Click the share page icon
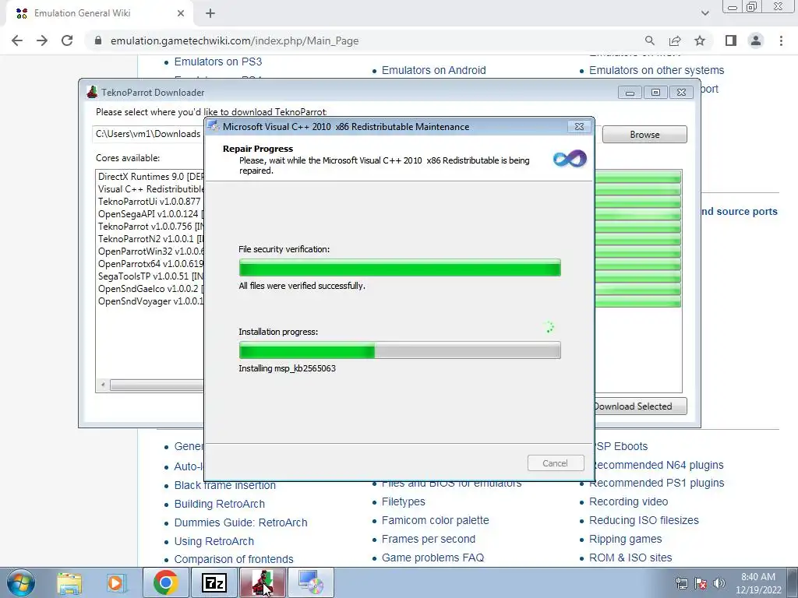The image size is (798, 598). click(x=675, y=40)
